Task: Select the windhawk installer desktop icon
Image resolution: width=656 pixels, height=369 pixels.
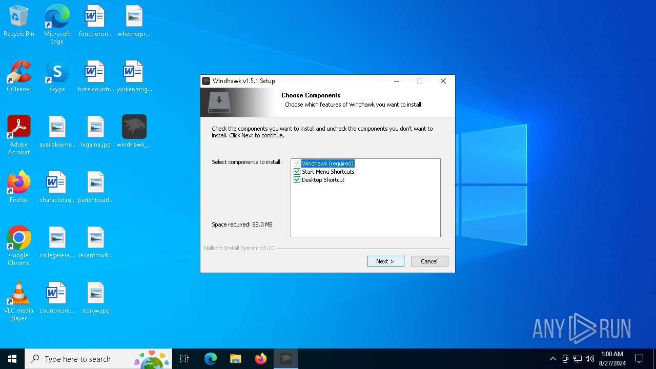Action: (134, 132)
